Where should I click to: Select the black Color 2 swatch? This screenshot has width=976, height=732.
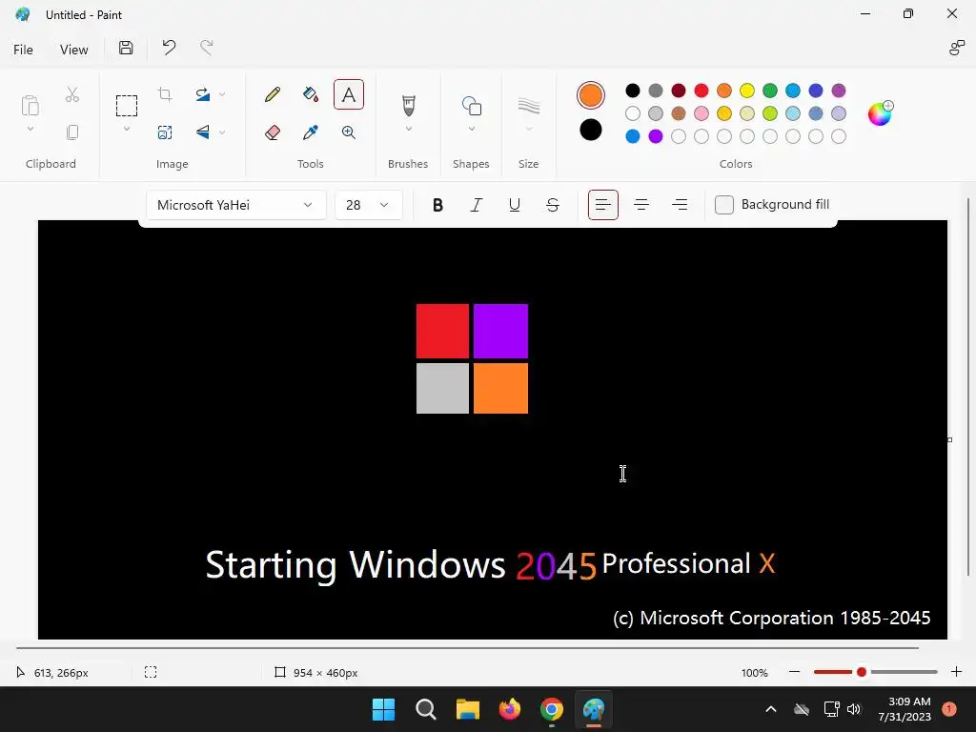[590, 130]
